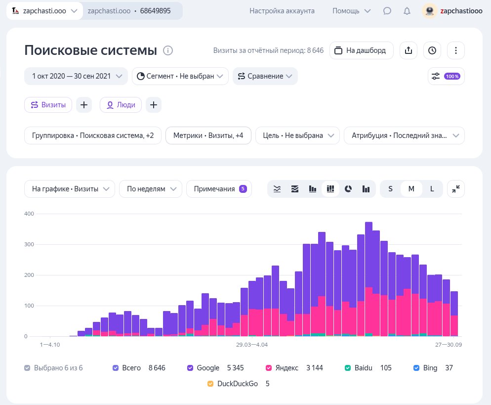Click the На дашборд button
Viewport: 491px width, 405px height.
click(361, 50)
